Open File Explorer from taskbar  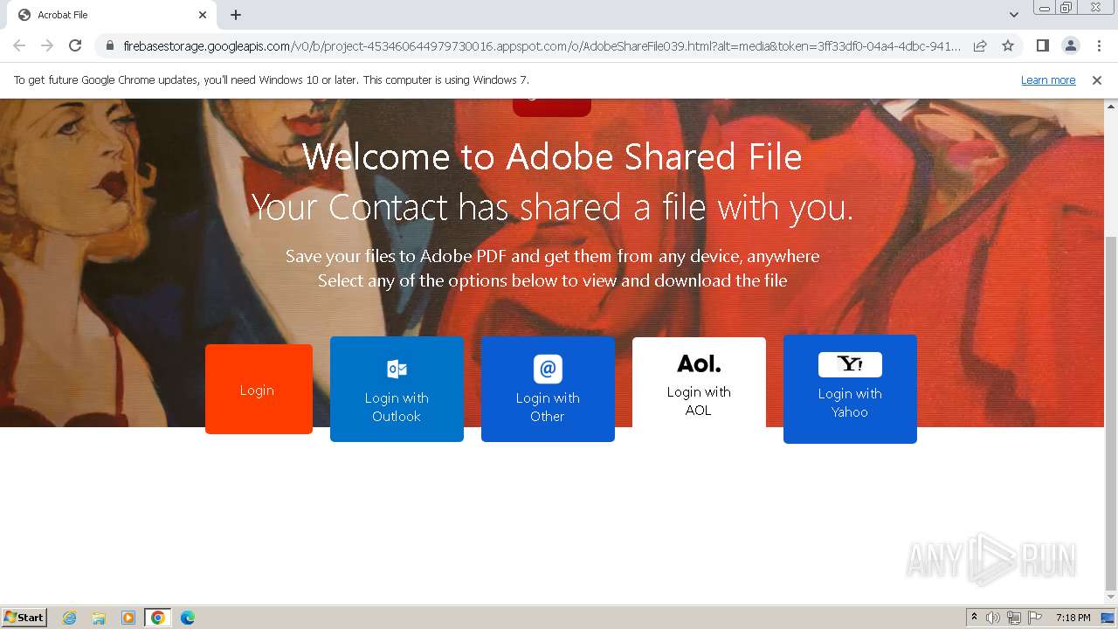[x=99, y=618]
